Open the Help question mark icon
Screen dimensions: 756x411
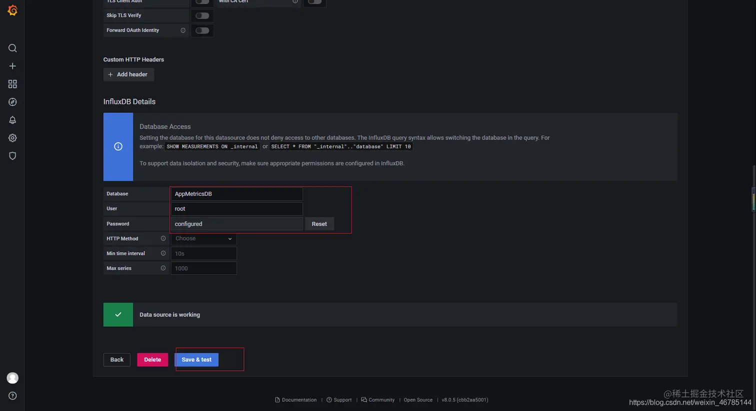(x=12, y=396)
